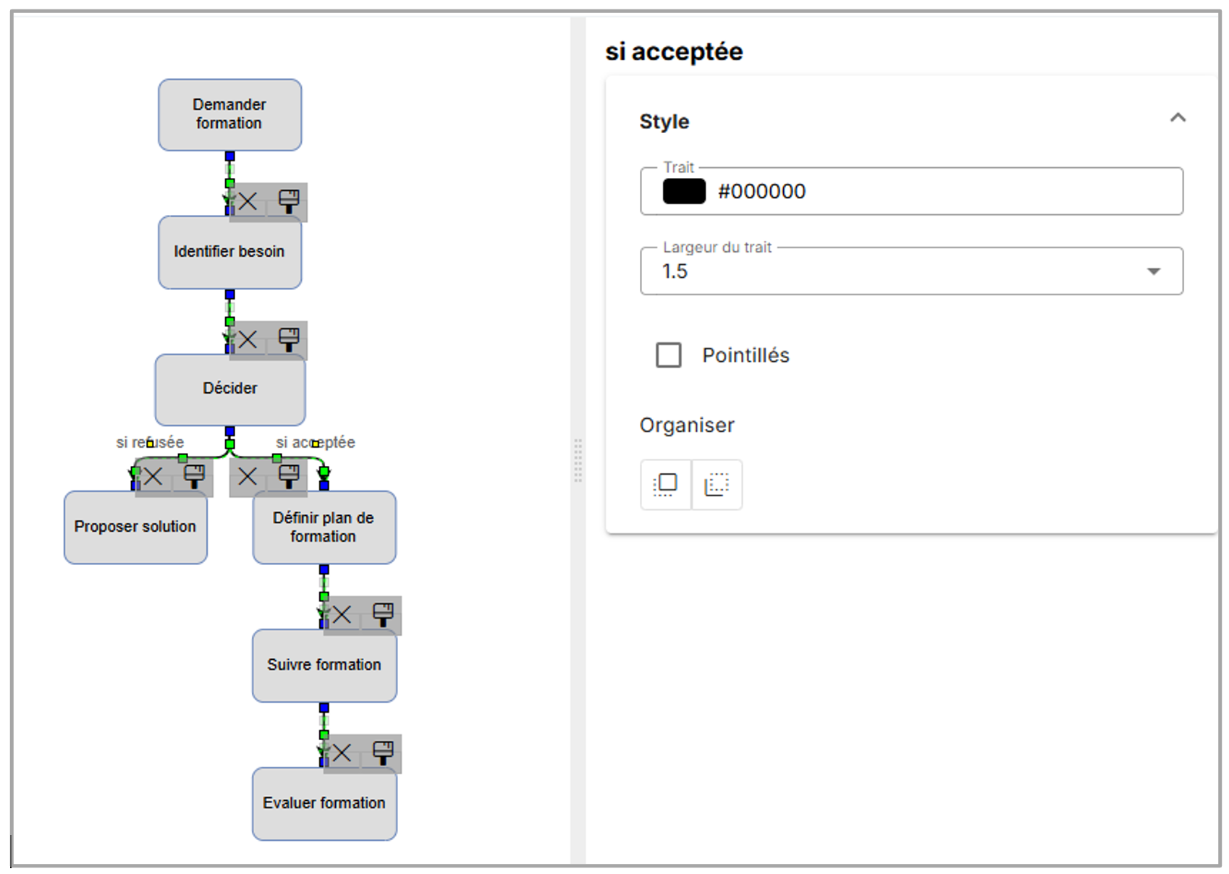Click the si refusée edge label

pos(150,442)
